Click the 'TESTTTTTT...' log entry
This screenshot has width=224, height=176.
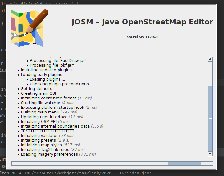coord(48,131)
